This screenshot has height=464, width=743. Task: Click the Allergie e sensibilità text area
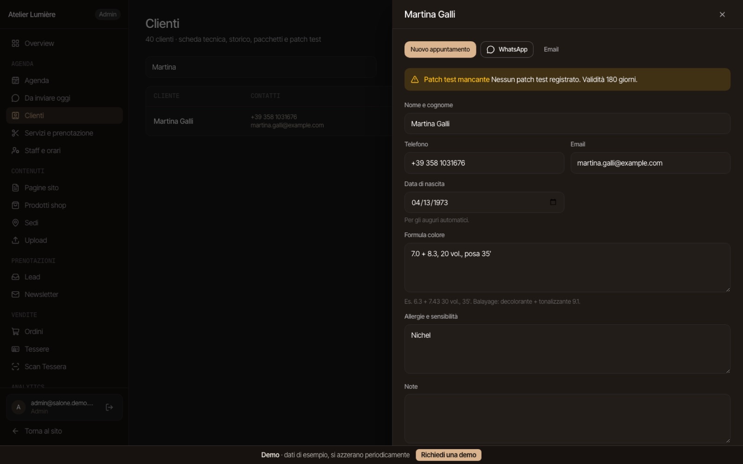tap(567, 349)
